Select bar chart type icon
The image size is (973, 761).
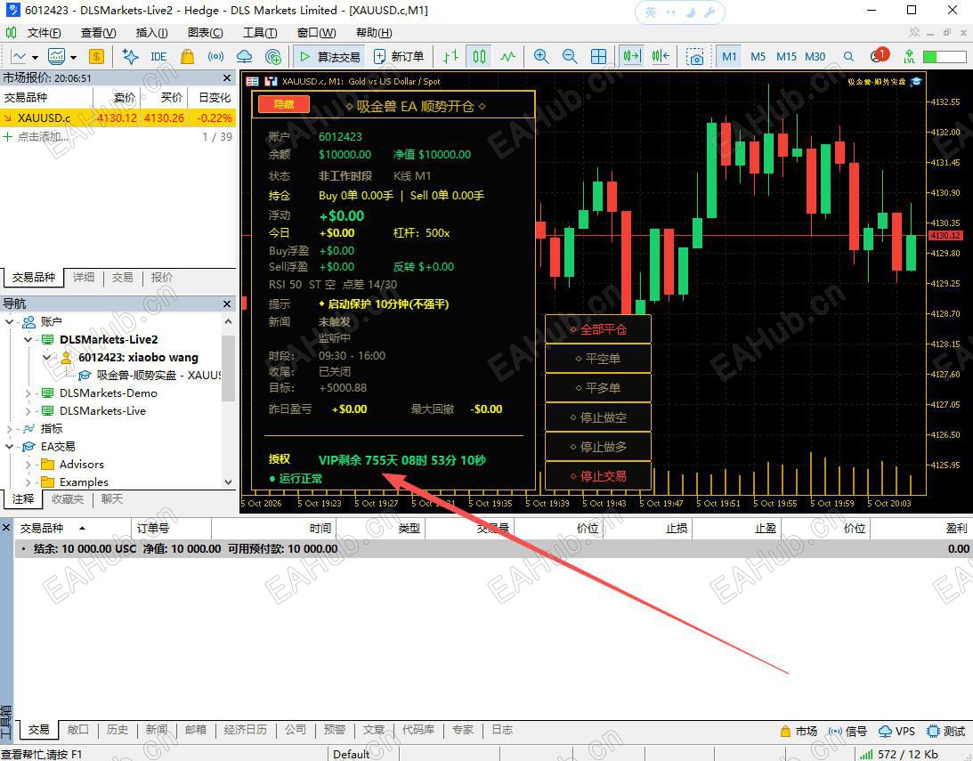(x=451, y=57)
